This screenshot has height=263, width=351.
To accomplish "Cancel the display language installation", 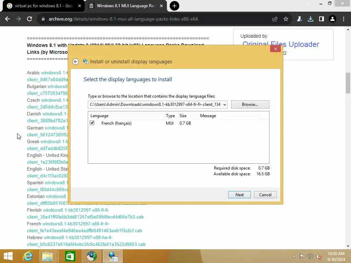I will pos(265,195).
